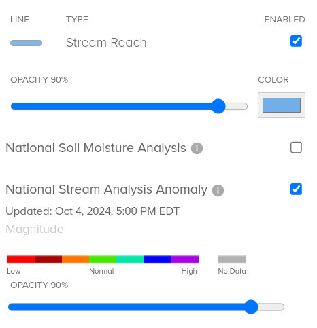Open info icon for National Soil Moisture Analysis
This screenshot has width=317, height=328.
pos(197,149)
